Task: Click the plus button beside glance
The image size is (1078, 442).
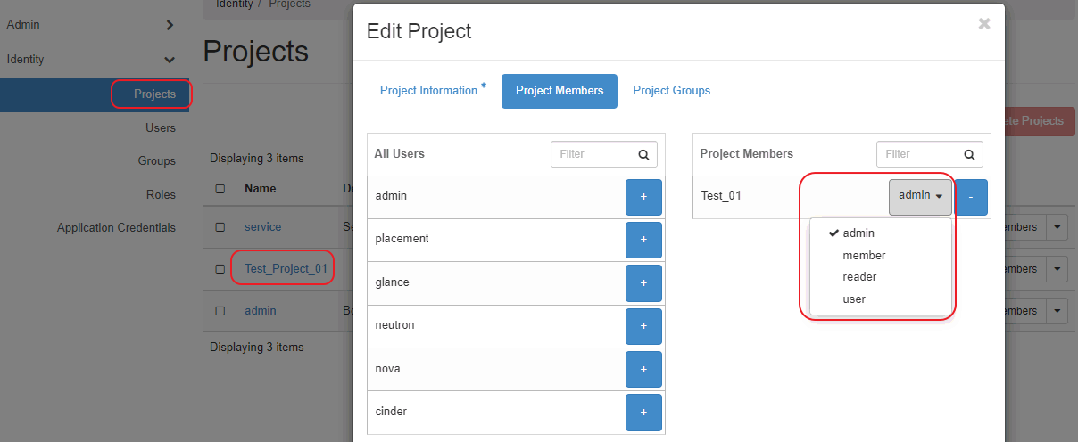Action: click(x=643, y=282)
